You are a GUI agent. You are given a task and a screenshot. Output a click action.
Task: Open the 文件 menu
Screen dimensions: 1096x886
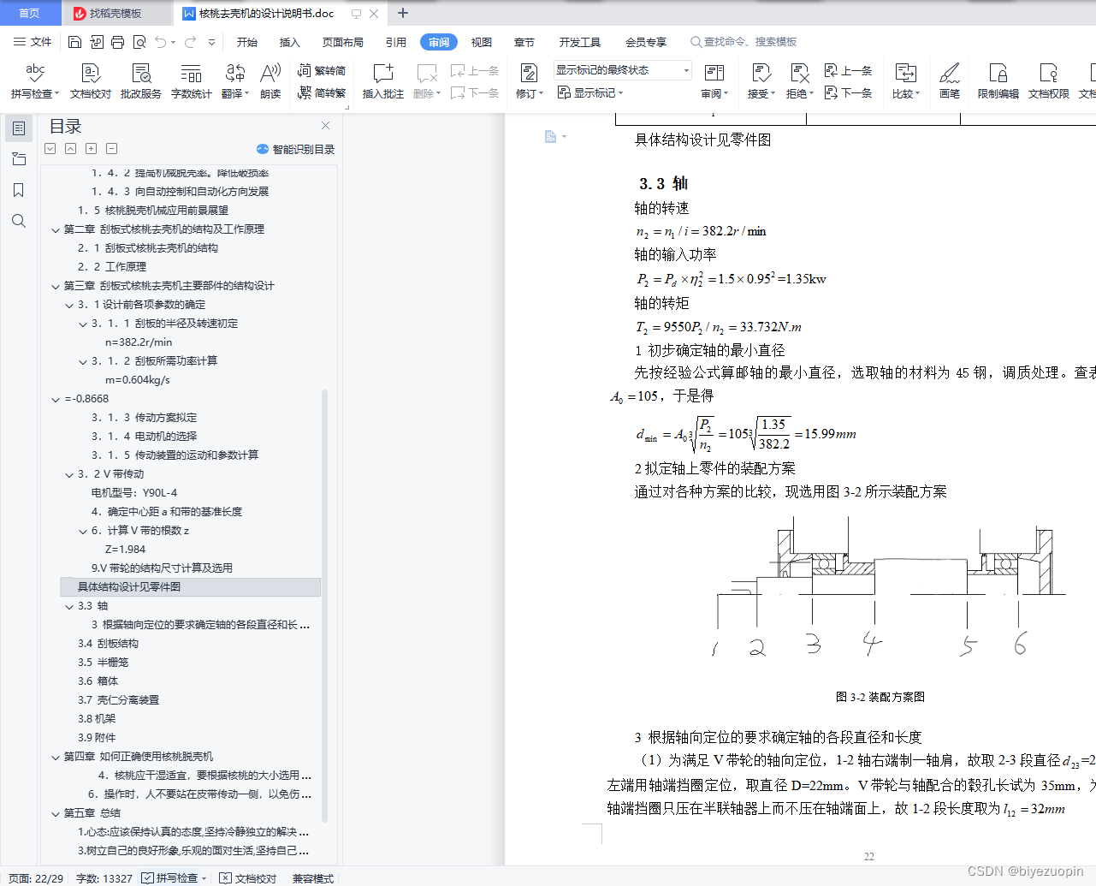(33, 42)
